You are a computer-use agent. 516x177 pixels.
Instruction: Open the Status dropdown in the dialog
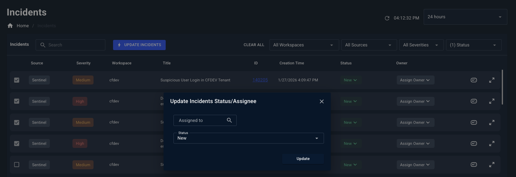click(x=248, y=138)
